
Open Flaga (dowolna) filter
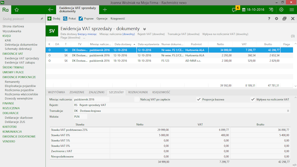[x=70, y=37]
